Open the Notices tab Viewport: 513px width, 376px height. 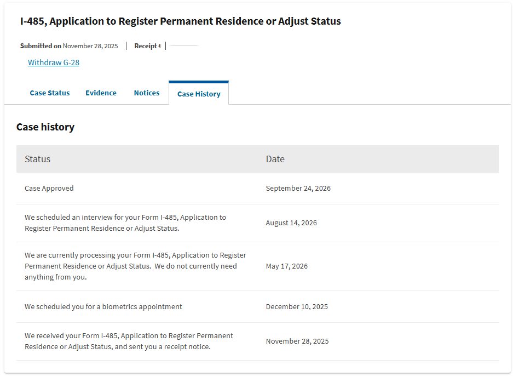pos(147,93)
